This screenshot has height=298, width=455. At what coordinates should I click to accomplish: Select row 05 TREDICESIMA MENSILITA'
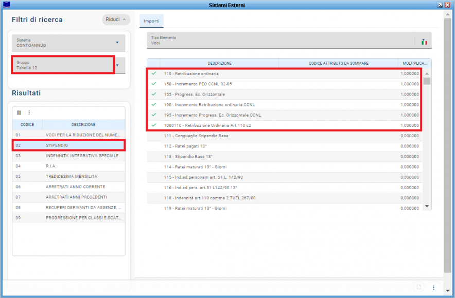(x=69, y=176)
